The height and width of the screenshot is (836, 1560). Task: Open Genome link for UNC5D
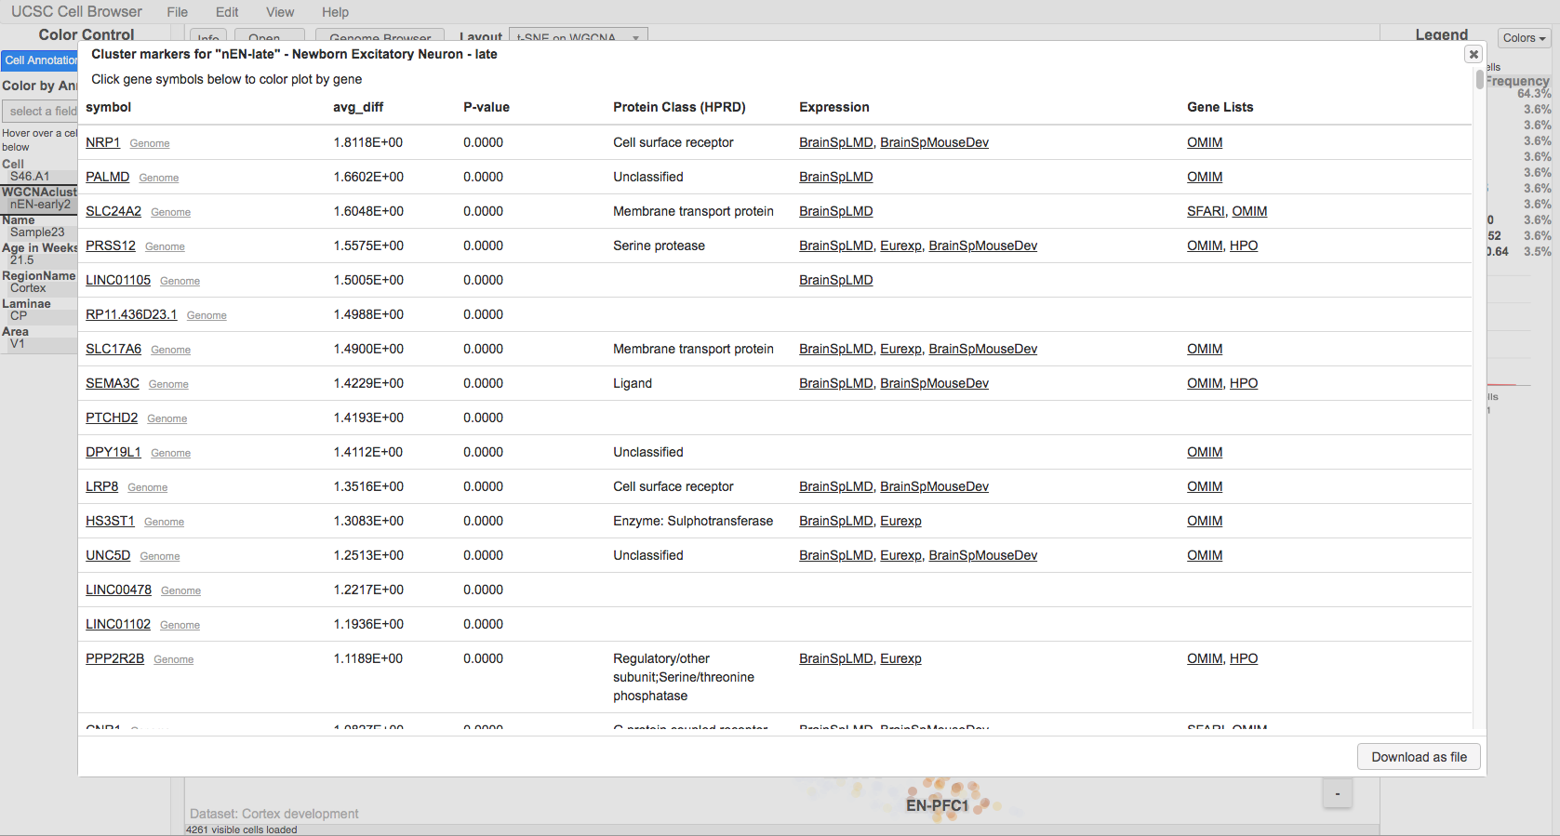160,556
